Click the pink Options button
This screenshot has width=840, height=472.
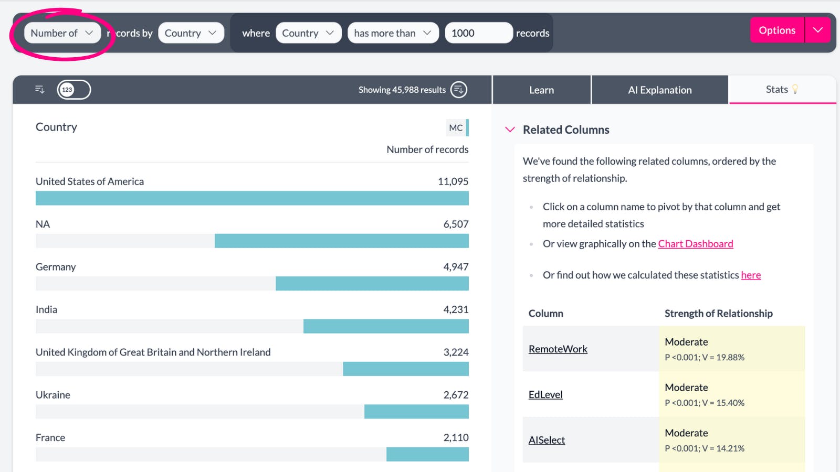pyautogui.click(x=777, y=30)
